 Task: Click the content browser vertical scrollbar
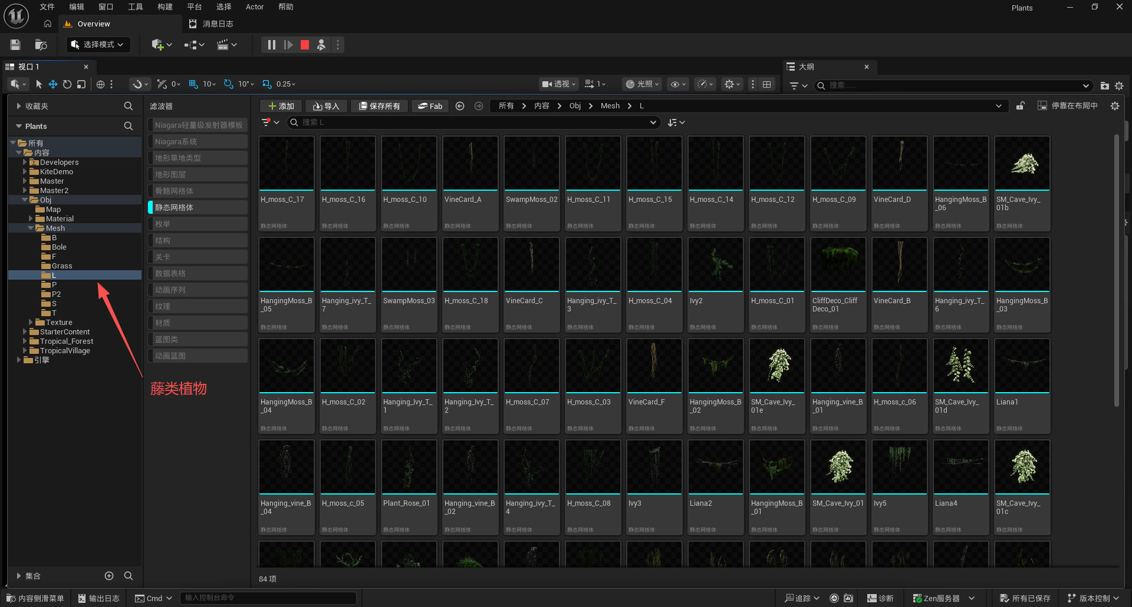[1116, 271]
